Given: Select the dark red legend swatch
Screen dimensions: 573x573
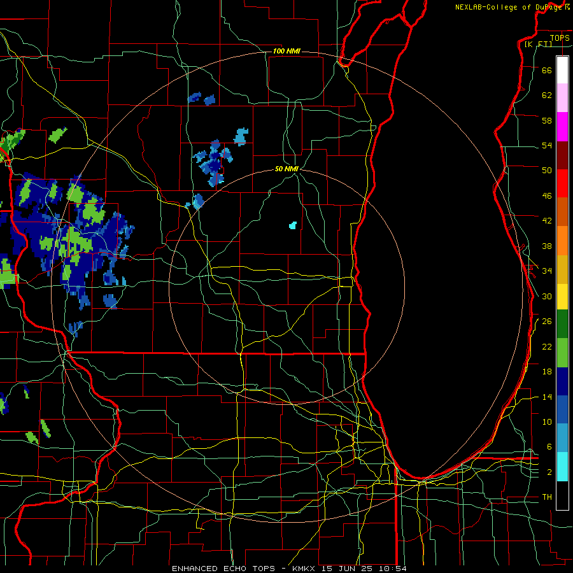Looking at the screenshot, I should point(562,155).
